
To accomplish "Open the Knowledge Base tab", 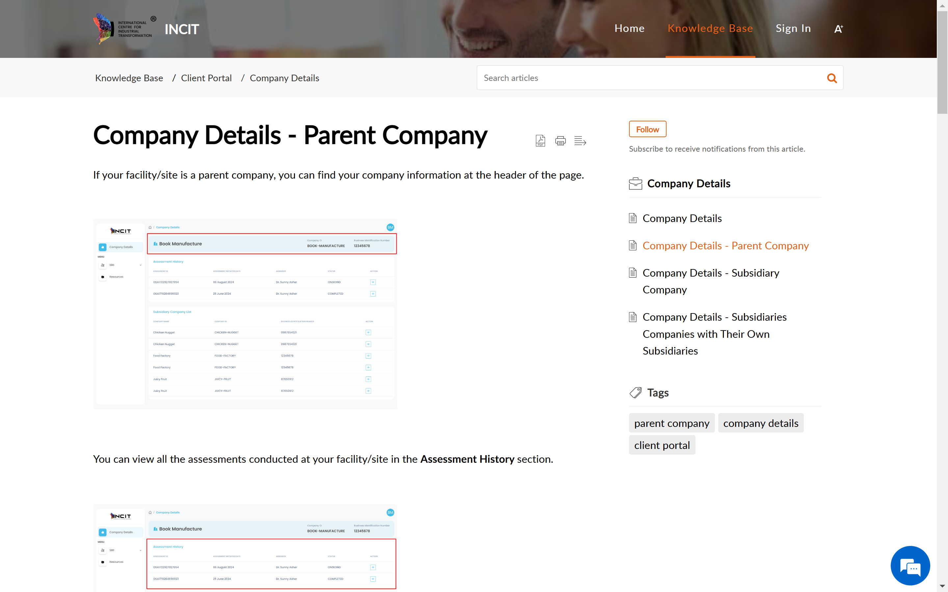I will (x=710, y=29).
